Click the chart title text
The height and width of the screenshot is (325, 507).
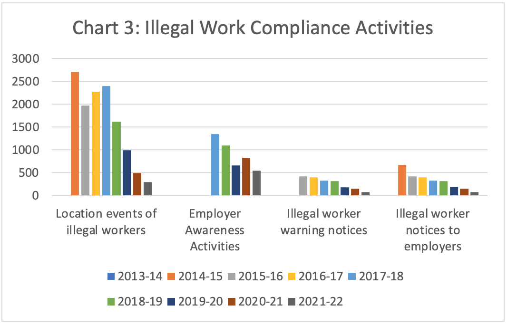point(253,28)
